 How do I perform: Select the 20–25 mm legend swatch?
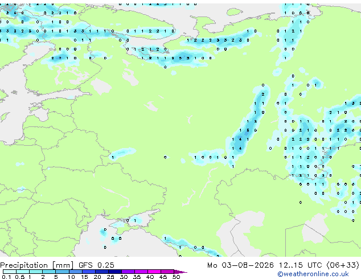tap(102, 272)
